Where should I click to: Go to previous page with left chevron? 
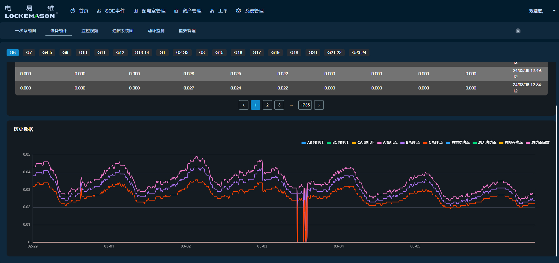pos(244,105)
